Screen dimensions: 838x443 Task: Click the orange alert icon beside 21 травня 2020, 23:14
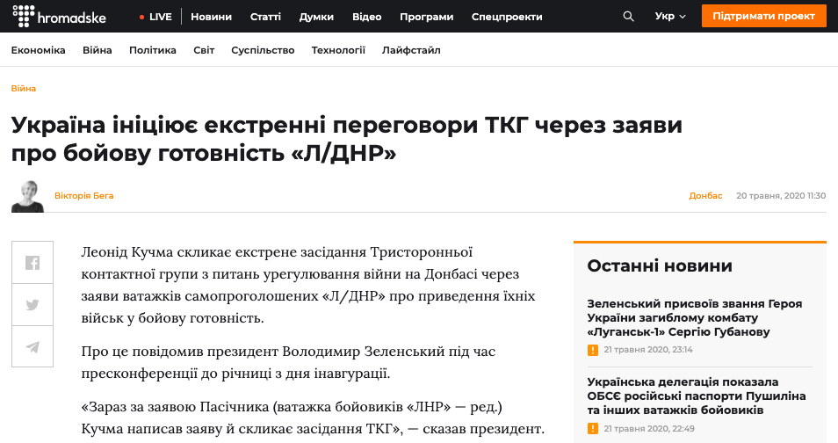click(x=593, y=350)
